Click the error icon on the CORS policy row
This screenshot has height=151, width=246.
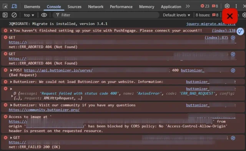(5, 117)
